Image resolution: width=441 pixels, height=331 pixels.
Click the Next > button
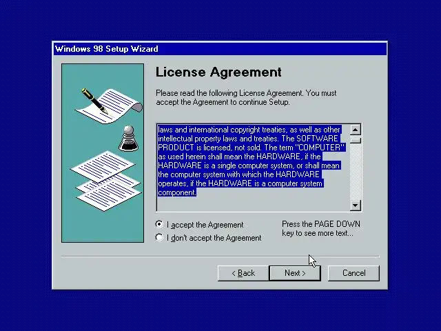click(295, 273)
